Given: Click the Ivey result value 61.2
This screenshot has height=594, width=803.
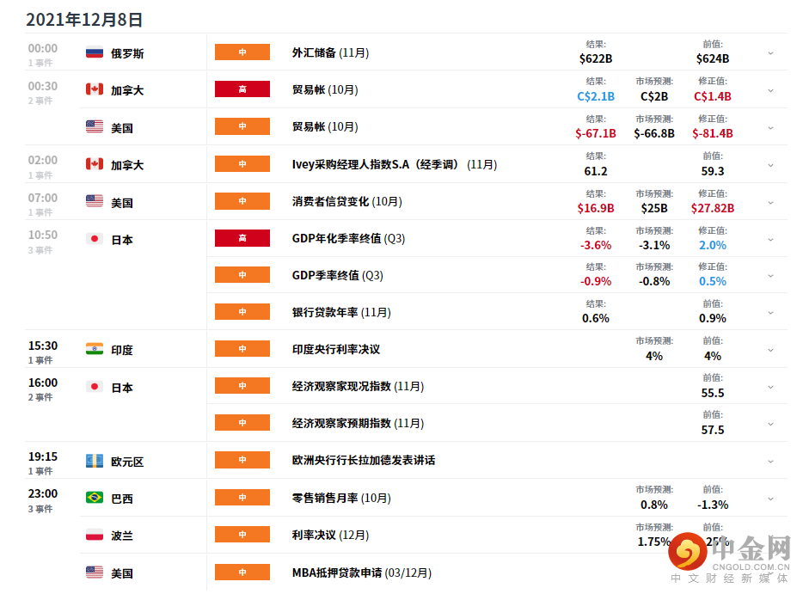Looking at the screenshot, I should pos(596,171).
